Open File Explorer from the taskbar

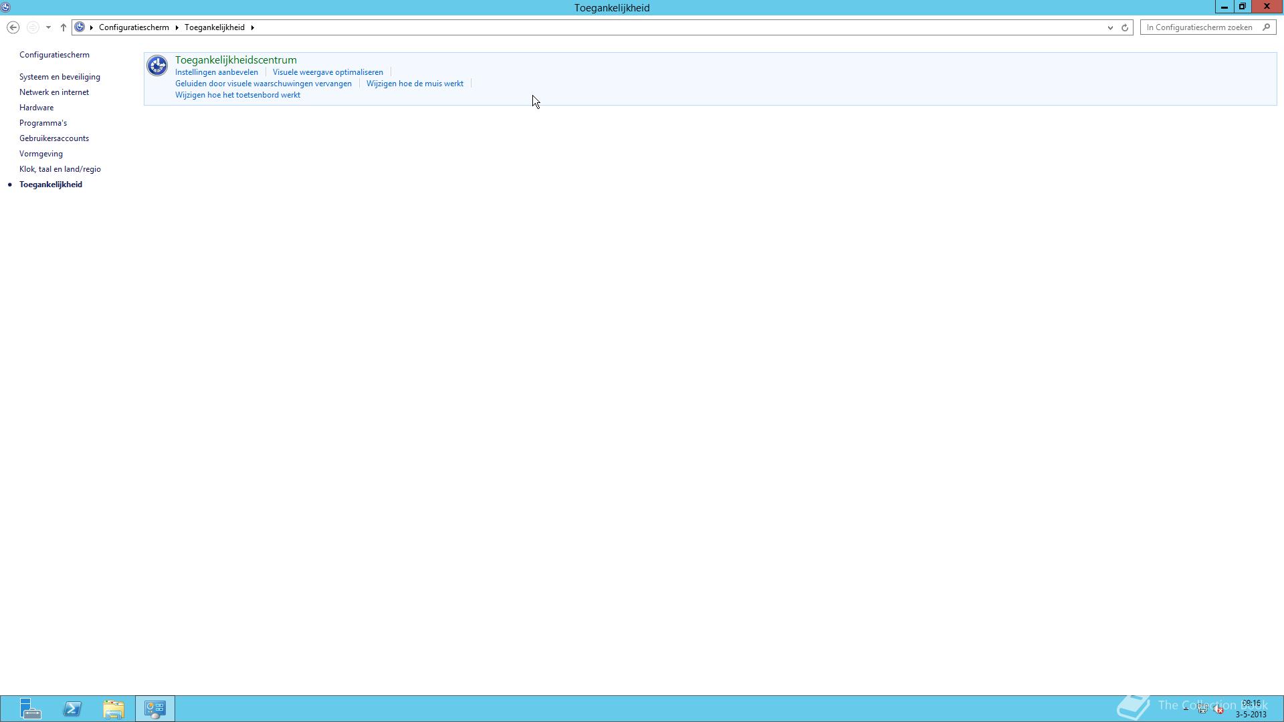pos(114,709)
